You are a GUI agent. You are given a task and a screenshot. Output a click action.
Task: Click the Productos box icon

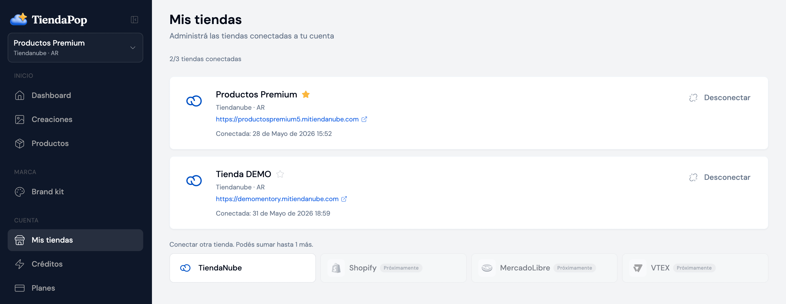(x=19, y=144)
